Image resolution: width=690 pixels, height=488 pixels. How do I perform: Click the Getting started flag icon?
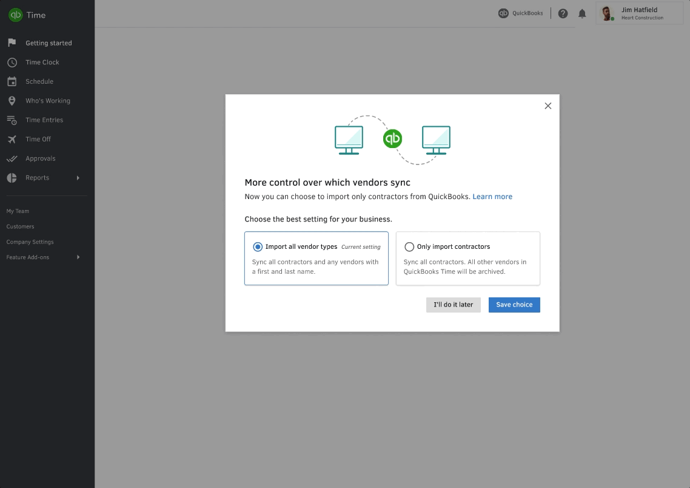point(12,42)
